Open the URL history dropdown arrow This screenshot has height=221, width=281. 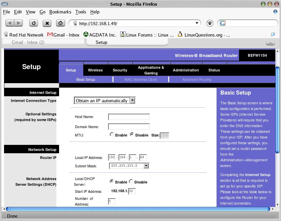pyautogui.click(x=197, y=23)
